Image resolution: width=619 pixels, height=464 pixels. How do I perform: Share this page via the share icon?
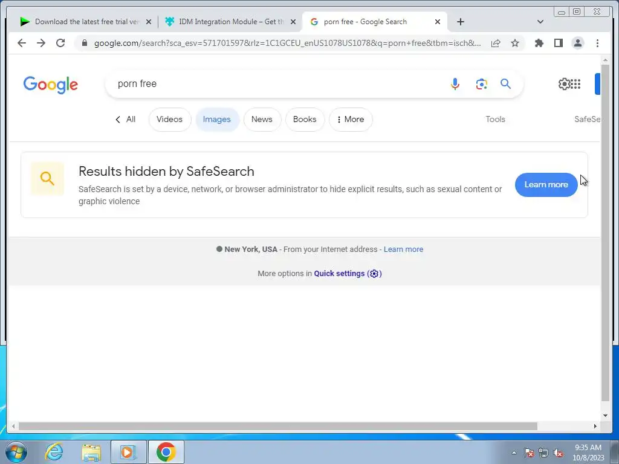tap(496, 43)
